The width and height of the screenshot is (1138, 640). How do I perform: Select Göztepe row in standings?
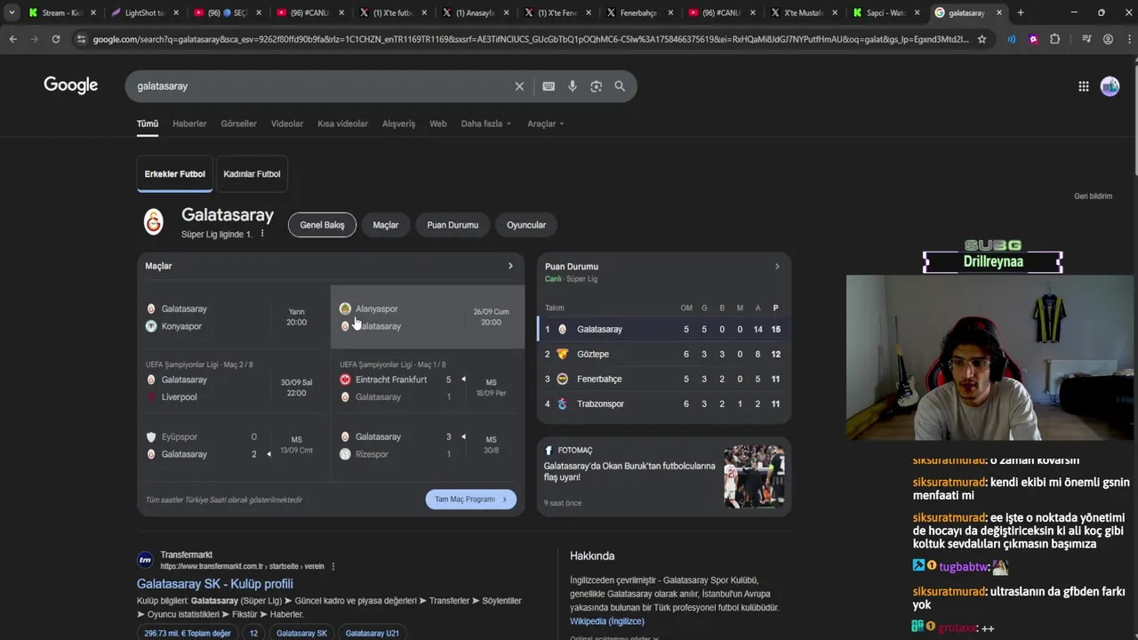[x=664, y=354]
